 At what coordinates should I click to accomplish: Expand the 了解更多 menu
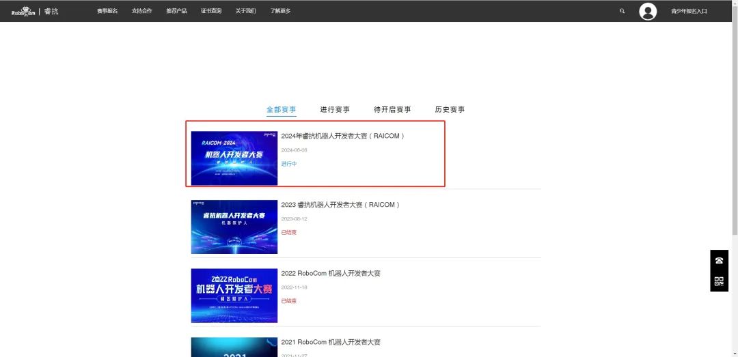[x=280, y=11]
